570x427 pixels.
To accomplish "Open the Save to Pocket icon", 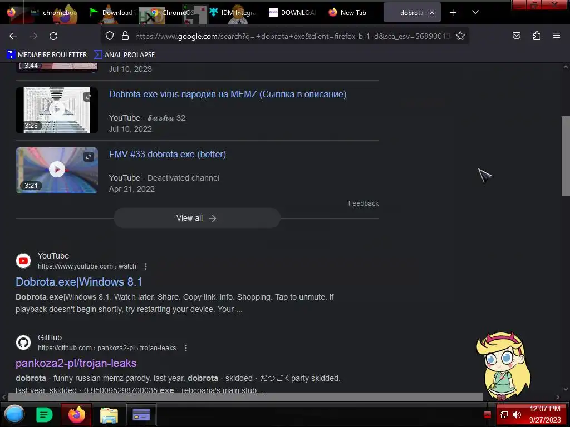I will pyautogui.click(x=516, y=36).
